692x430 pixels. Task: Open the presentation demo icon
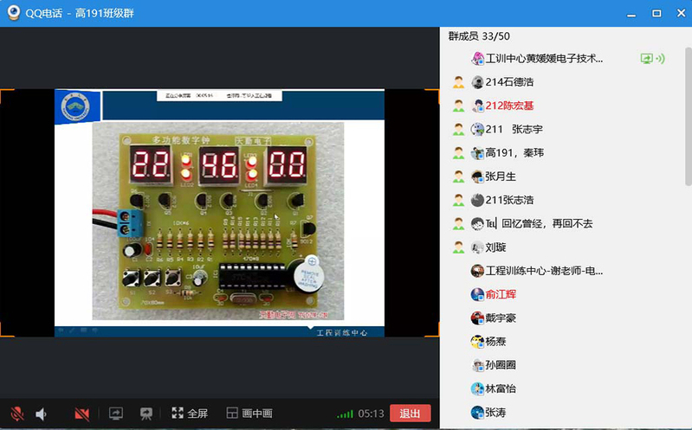click(x=146, y=414)
